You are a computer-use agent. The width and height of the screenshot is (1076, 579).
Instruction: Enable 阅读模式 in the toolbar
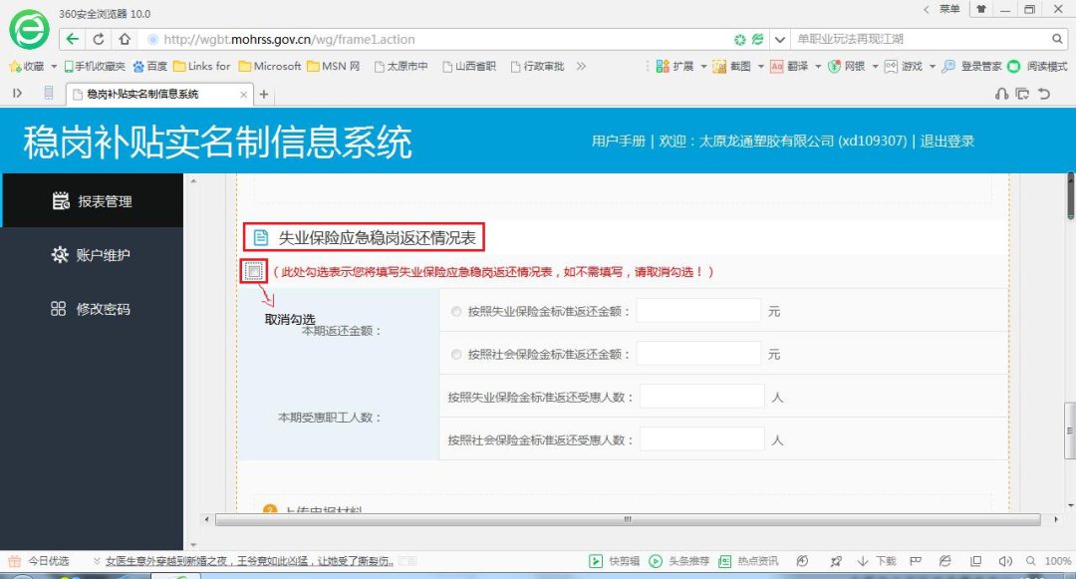tap(1037, 67)
